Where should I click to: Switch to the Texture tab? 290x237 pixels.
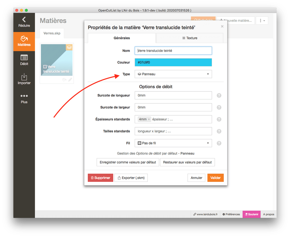[190, 38]
